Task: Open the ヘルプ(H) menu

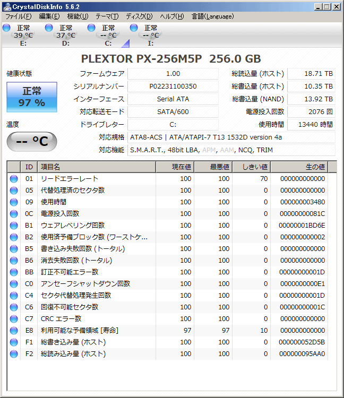Action: (172, 16)
